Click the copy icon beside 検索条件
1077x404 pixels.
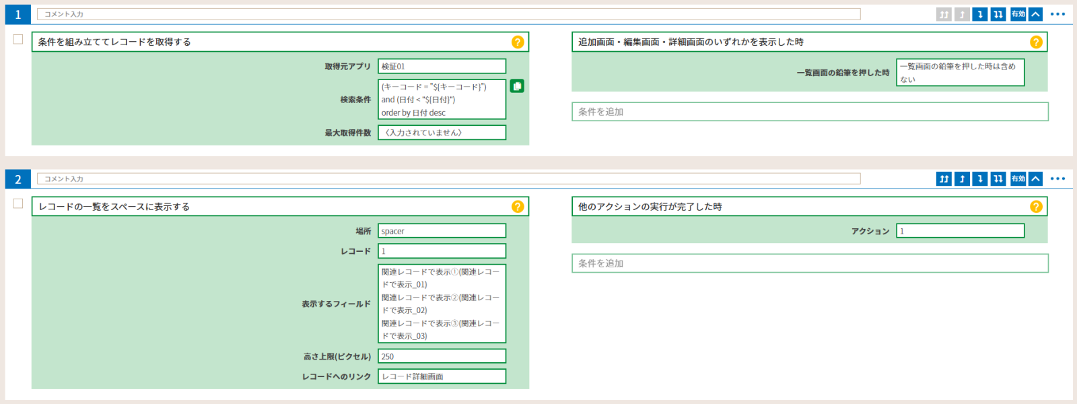coord(517,86)
